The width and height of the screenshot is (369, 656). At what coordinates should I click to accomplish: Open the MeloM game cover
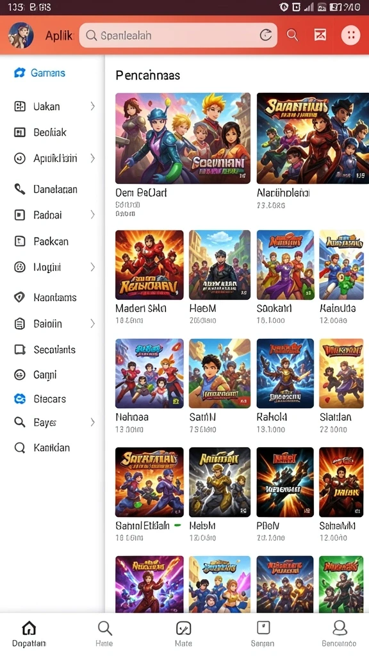click(220, 482)
